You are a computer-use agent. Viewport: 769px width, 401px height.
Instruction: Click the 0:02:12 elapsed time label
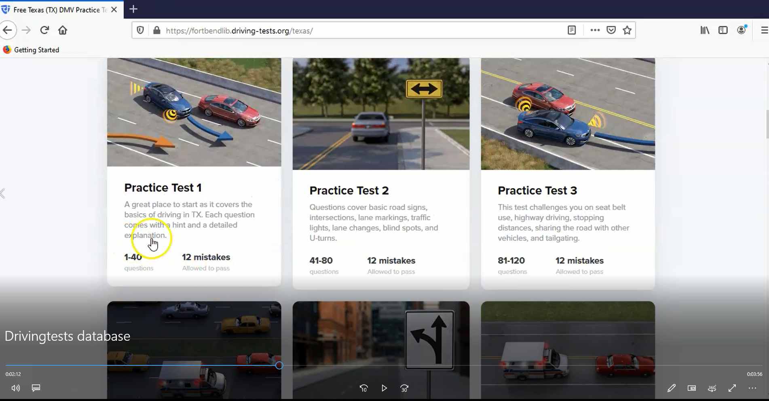click(13, 374)
